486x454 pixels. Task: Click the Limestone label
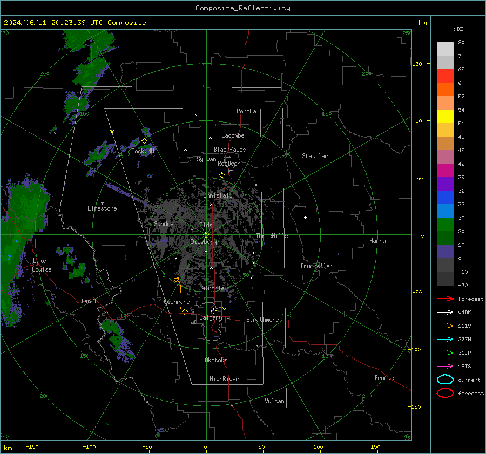click(x=102, y=208)
